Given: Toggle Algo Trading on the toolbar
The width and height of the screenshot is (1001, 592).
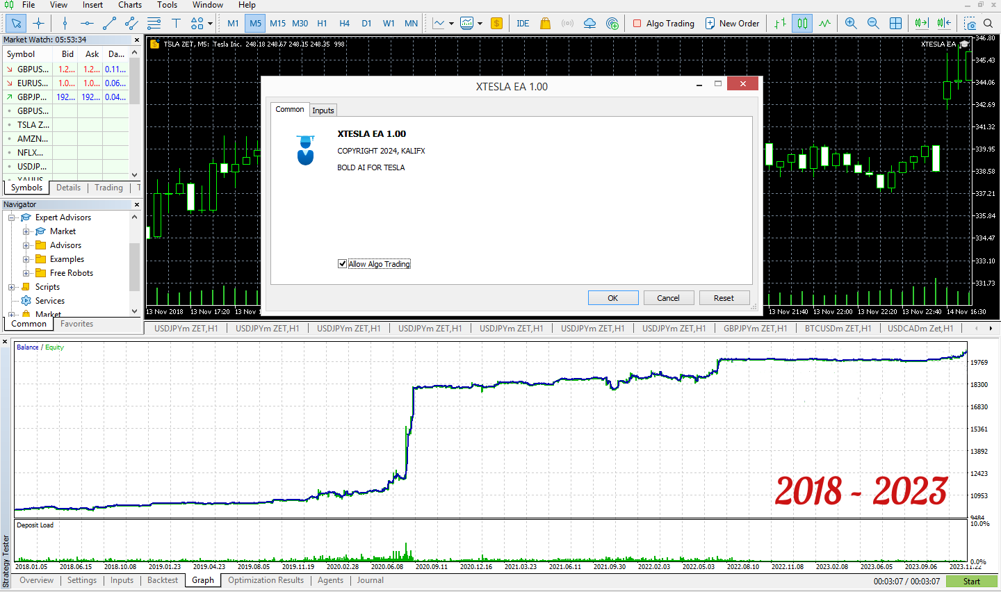Looking at the screenshot, I should [664, 23].
